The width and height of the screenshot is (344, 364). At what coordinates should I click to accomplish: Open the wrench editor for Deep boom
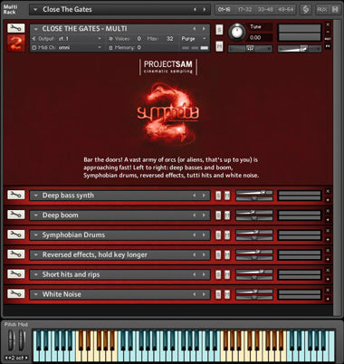pos(15,215)
